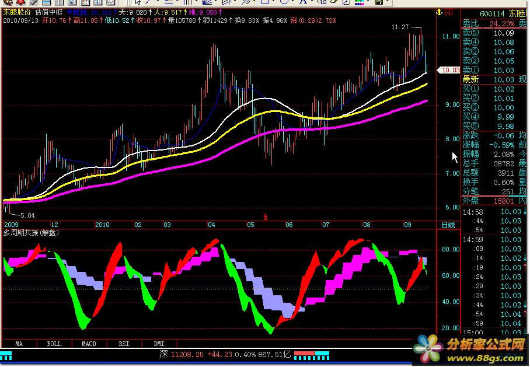Image resolution: width=530 pixels, height=367 pixels.
Task: Click the current-price 10.03 tag on the axis
Action: tap(449, 70)
